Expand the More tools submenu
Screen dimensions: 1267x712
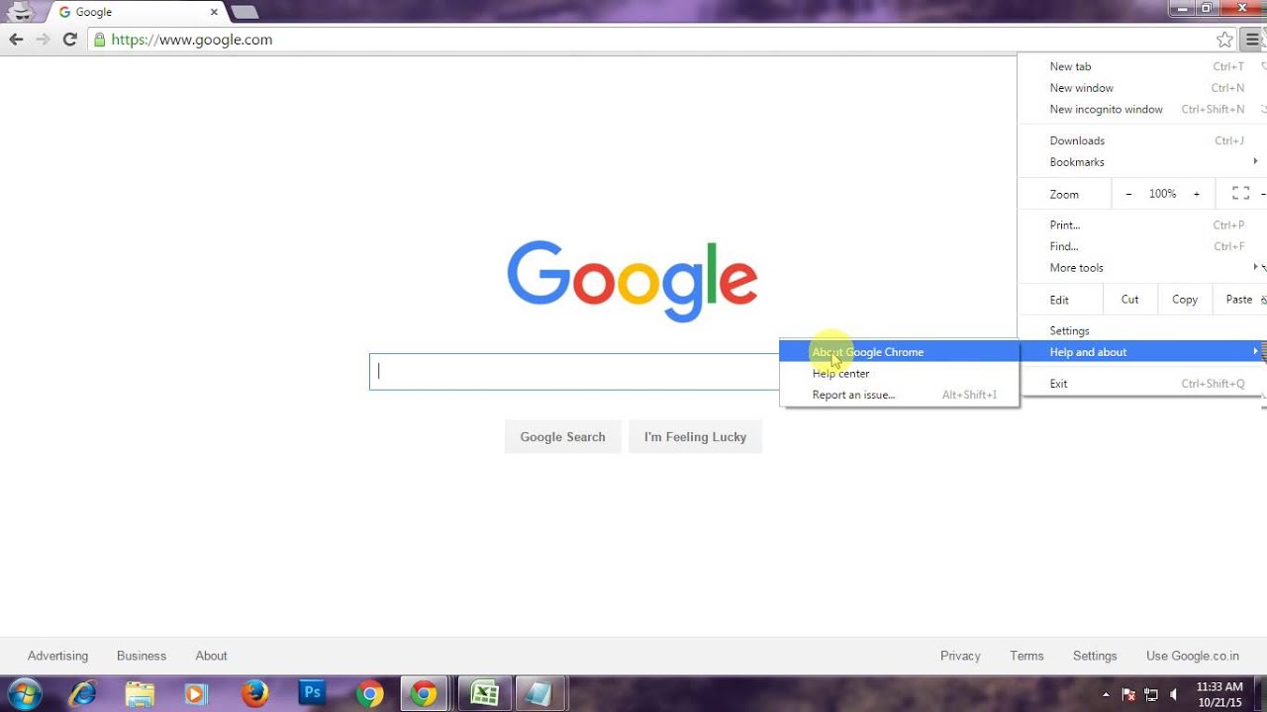coord(1142,268)
